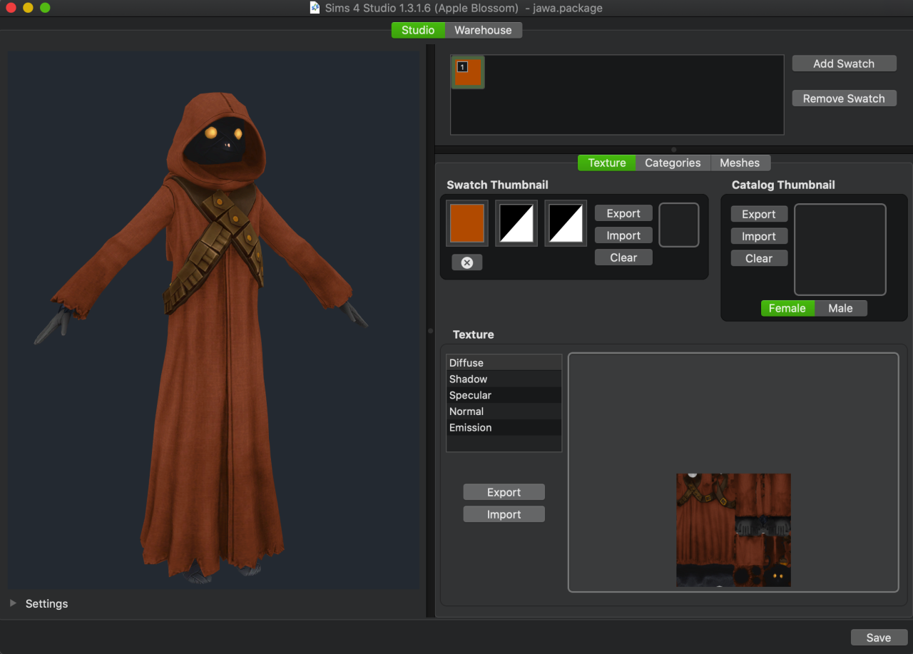Click the Add Swatch button

click(x=843, y=63)
